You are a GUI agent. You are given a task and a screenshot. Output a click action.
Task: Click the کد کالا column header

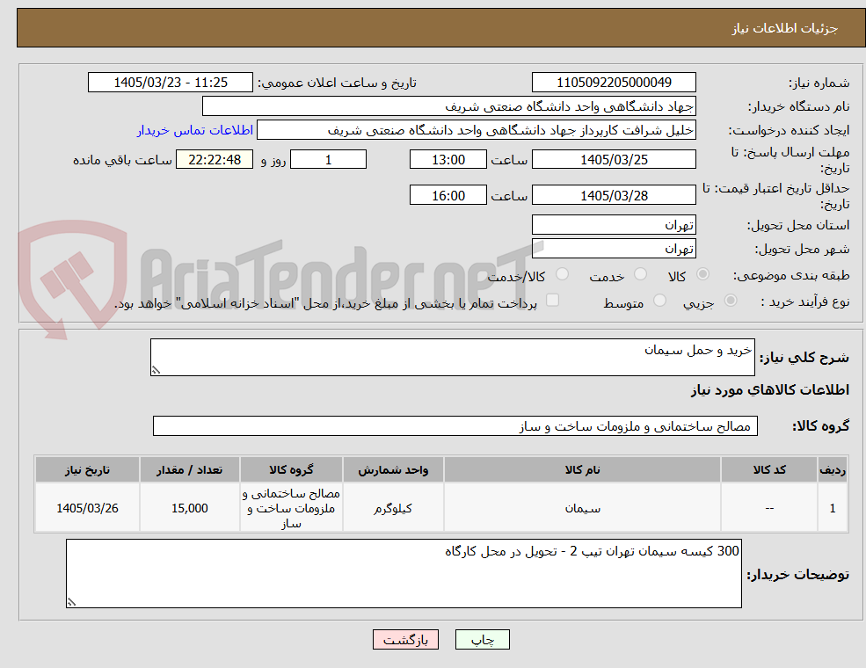tap(769, 470)
